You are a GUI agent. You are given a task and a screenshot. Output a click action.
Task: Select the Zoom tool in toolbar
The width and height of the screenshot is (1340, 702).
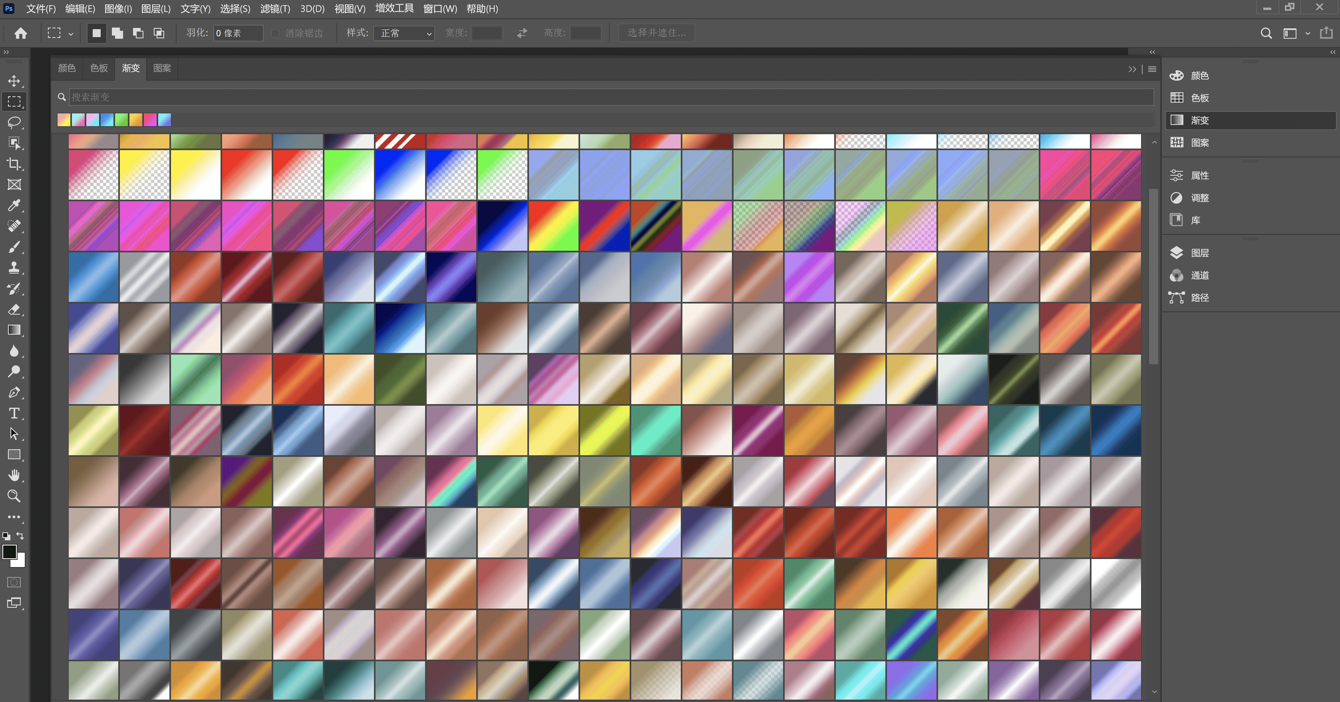click(14, 496)
